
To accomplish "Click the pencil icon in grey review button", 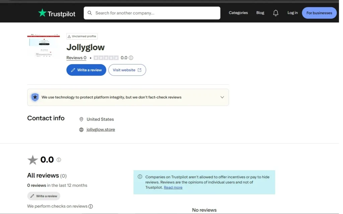I will coord(32,196).
